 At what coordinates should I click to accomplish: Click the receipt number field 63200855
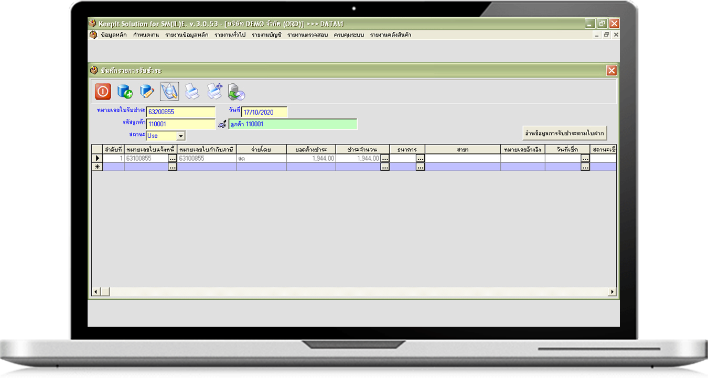tap(180, 112)
